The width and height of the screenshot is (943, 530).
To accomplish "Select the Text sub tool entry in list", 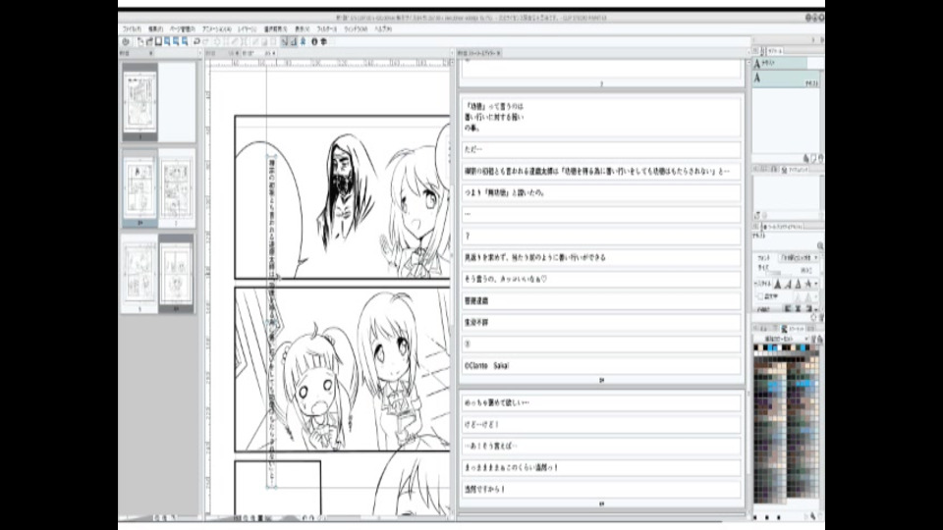I will (786, 79).
